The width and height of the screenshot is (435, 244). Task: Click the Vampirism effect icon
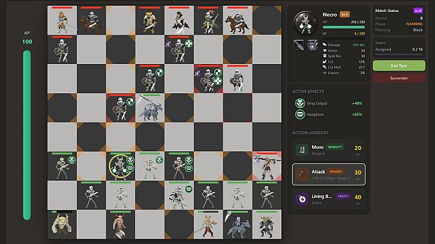click(x=300, y=114)
